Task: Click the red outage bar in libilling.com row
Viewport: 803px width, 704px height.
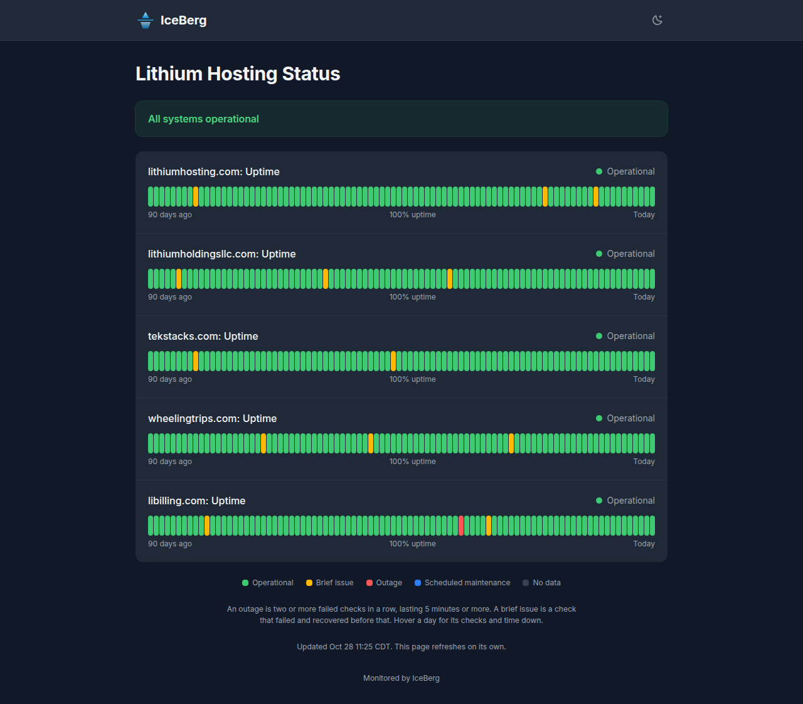Action: pos(461,526)
